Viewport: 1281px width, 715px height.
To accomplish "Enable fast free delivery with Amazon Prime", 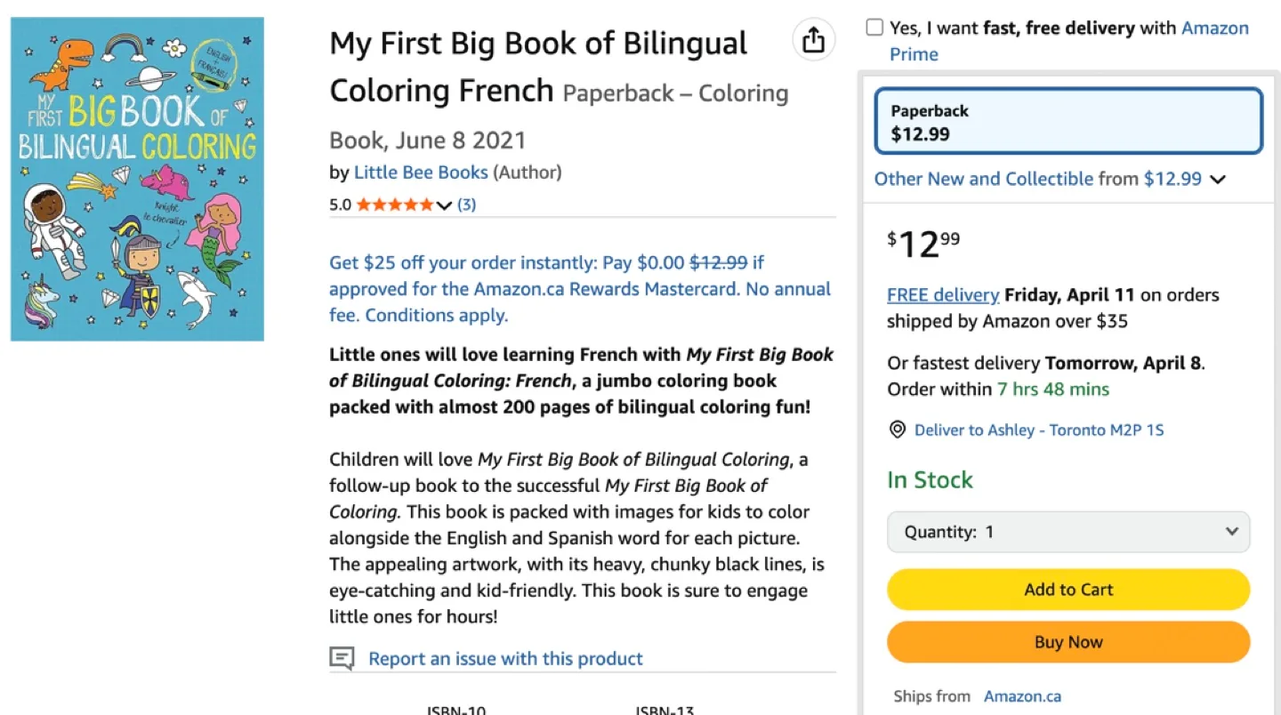I will point(873,27).
